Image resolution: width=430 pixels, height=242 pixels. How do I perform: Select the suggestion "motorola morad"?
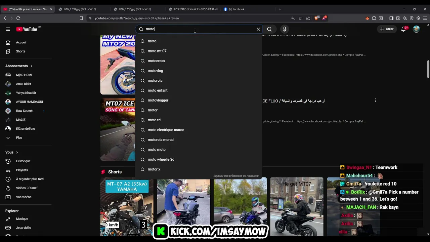click(198, 140)
